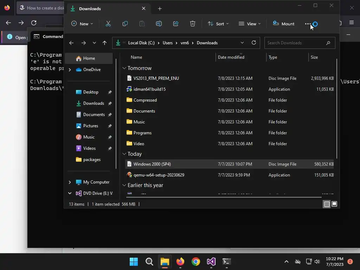Select the Compressed folder

[229, 100]
